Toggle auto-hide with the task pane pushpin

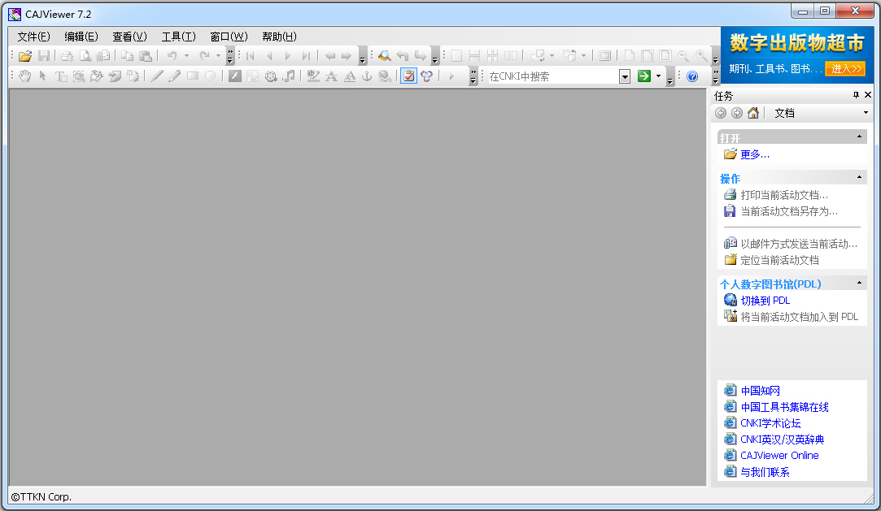(854, 95)
